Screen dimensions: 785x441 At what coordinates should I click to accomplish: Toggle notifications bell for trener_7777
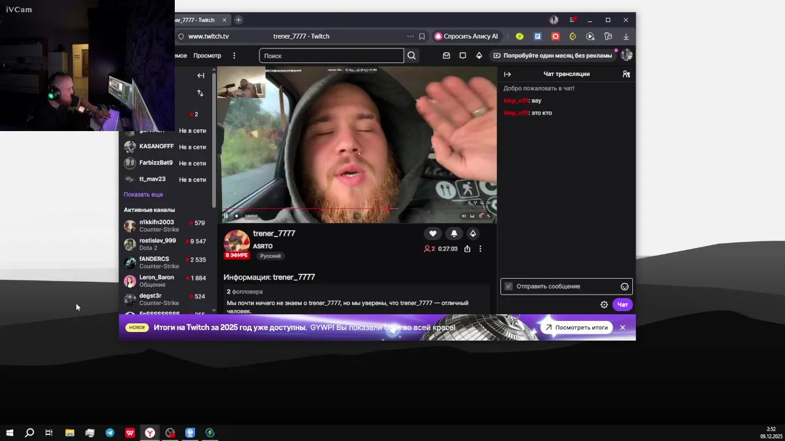(x=454, y=233)
